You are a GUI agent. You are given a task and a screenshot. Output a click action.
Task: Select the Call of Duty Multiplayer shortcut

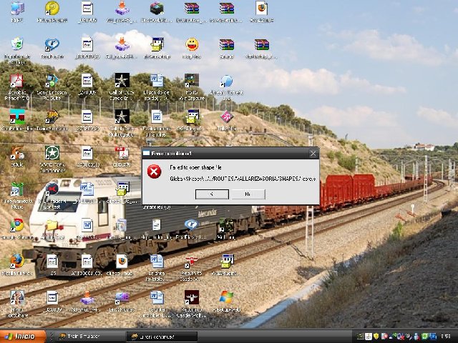(x=122, y=116)
